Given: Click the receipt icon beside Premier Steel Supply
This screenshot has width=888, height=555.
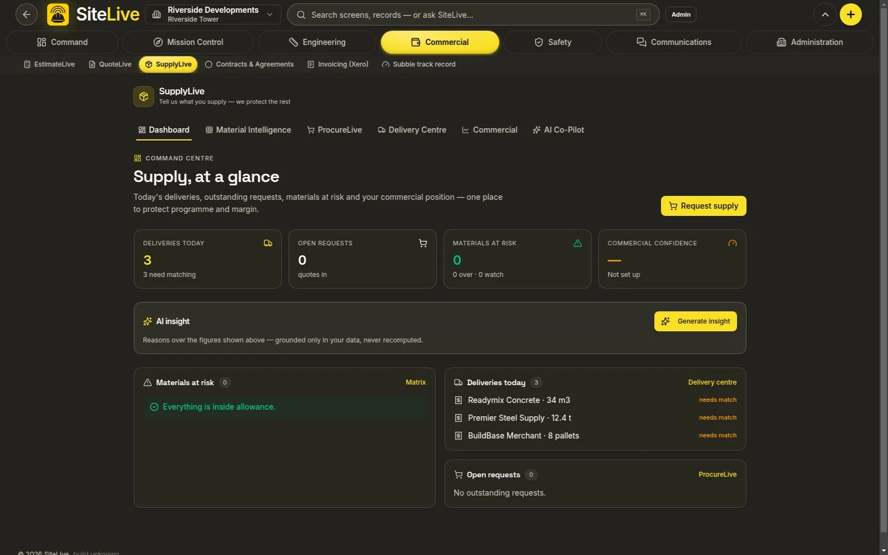Looking at the screenshot, I should pyautogui.click(x=458, y=418).
